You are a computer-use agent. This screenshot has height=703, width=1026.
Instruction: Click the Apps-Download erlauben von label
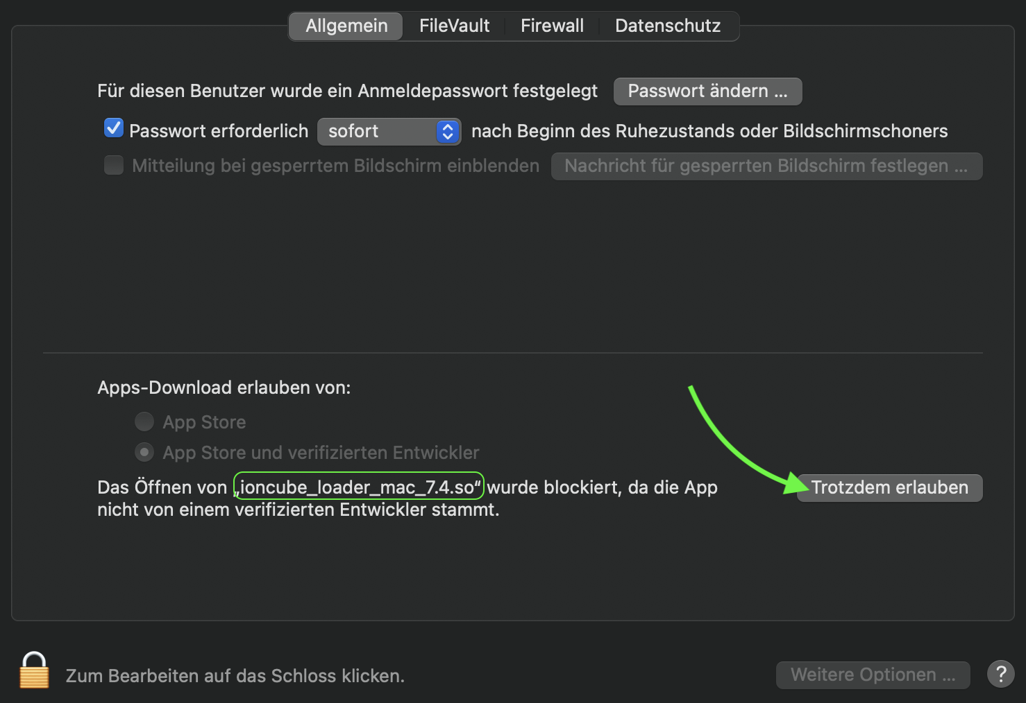click(x=224, y=388)
